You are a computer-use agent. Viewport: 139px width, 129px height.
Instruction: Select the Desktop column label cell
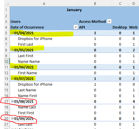[120, 27]
